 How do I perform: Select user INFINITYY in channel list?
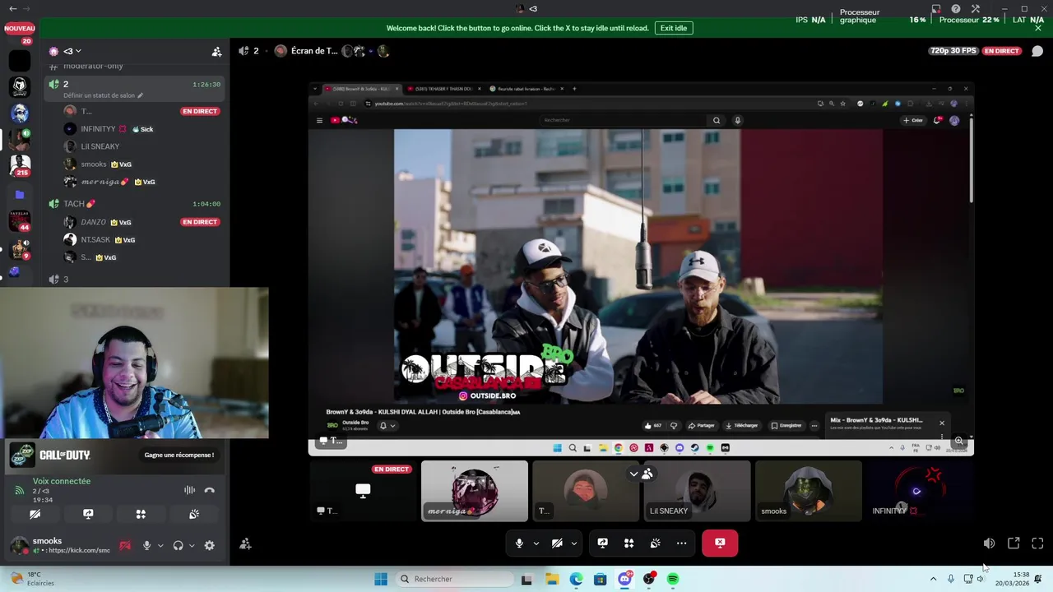135,129
